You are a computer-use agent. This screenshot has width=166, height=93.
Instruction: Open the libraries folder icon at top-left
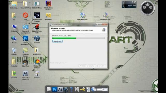click(14, 4)
